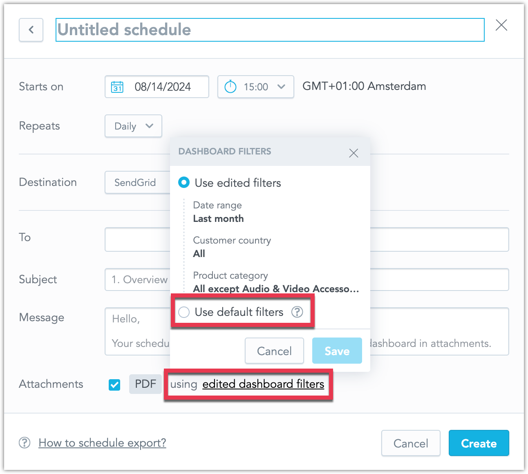Select Use edited filters radio button

[x=184, y=183]
